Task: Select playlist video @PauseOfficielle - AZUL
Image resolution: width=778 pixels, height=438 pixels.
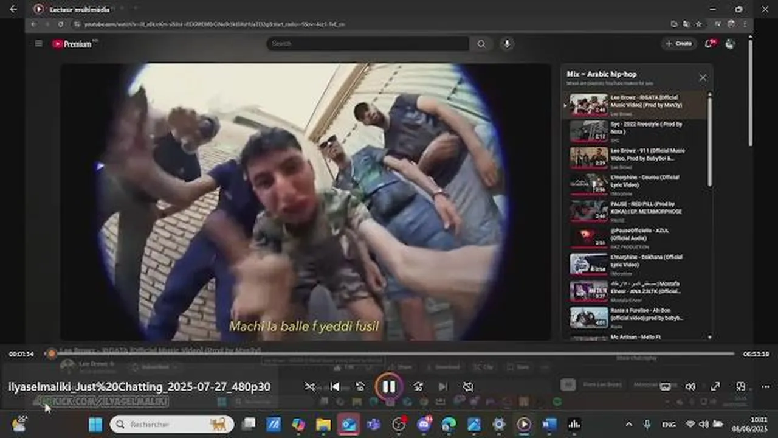Action: click(x=635, y=238)
